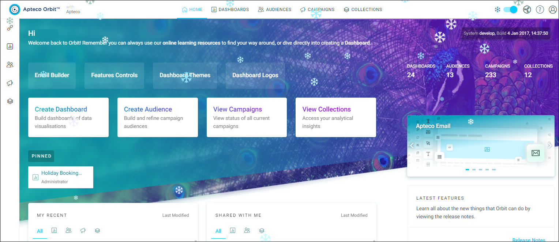Select the All tab in Shared With Me
559x242 pixels.
[218, 231]
